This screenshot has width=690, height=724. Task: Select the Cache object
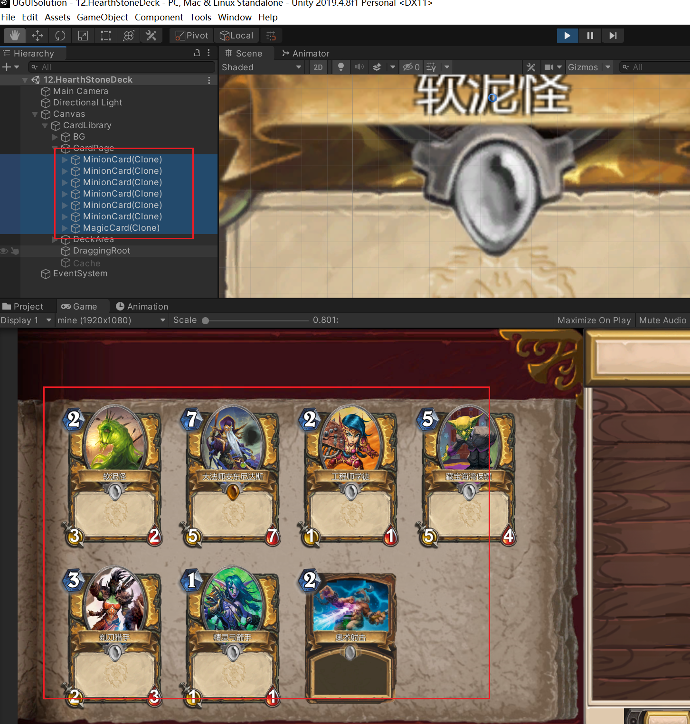click(86, 263)
